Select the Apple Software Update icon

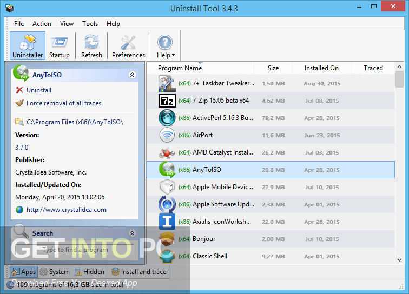click(167, 204)
